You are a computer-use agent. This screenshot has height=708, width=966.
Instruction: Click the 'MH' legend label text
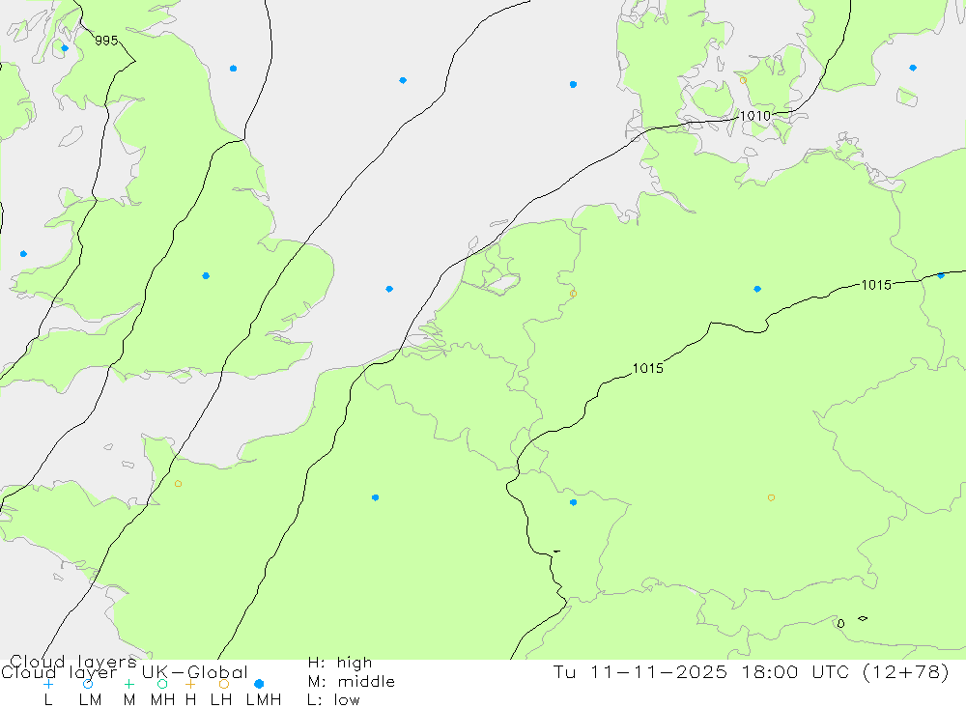pyautogui.click(x=162, y=700)
